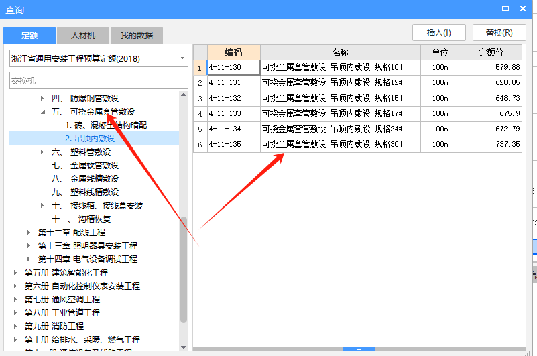This screenshot has height=356, width=537.
Task: Switch to the 定额 tab
Action: (29, 36)
